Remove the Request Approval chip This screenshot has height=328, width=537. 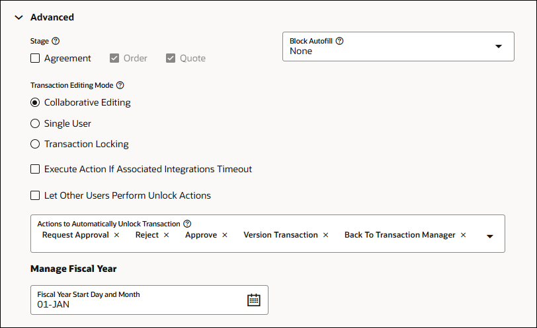point(117,235)
